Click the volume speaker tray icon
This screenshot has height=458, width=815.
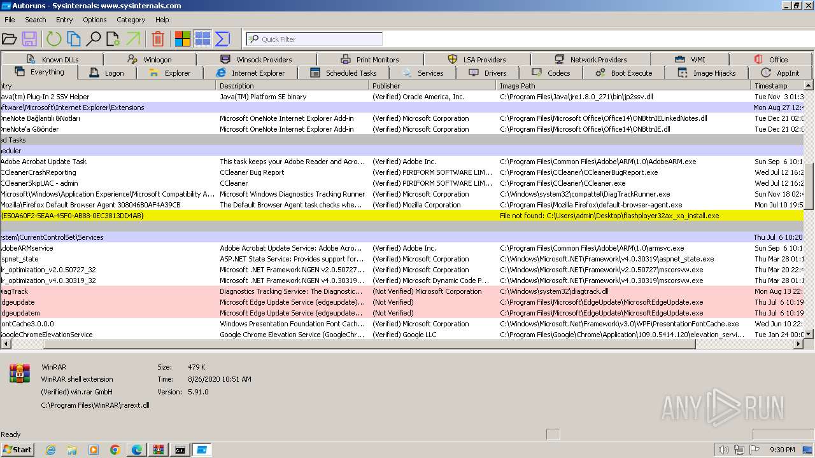(x=723, y=450)
